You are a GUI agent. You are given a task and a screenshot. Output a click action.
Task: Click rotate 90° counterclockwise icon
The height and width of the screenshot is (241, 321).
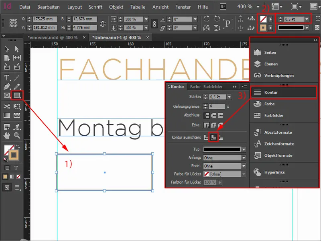tap(217, 18)
